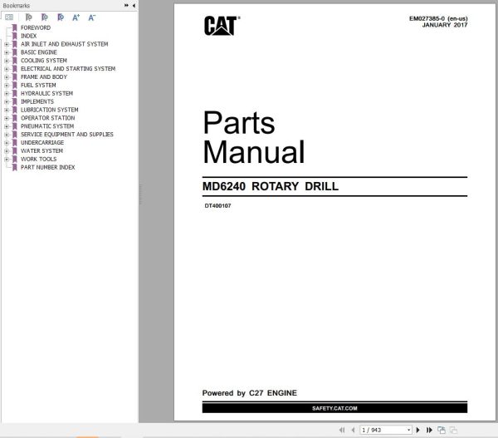Click the first expand bookmark flag icon
This screenshot has width=498, height=438.
point(28,17)
